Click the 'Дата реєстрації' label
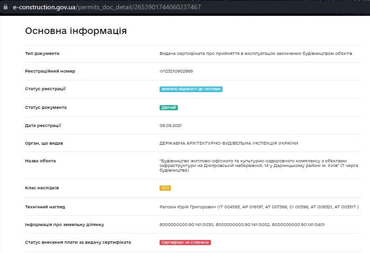The width and height of the screenshot is (370, 253). (x=43, y=126)
